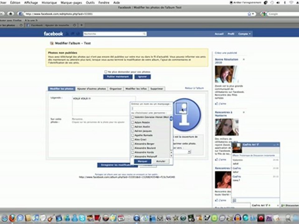The height and width of the screenshot is (224, 299).
Task: Check the Agathe Ramade checkbox
Action: (x=133, y=135)
